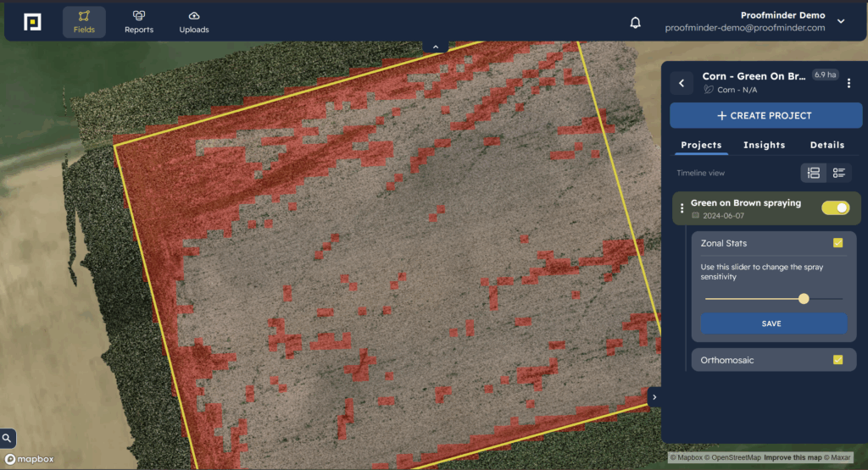This screenshot has width=868, height=470.
Task: Collapse the side panel with arrow
Action: (x=654, y=397)
